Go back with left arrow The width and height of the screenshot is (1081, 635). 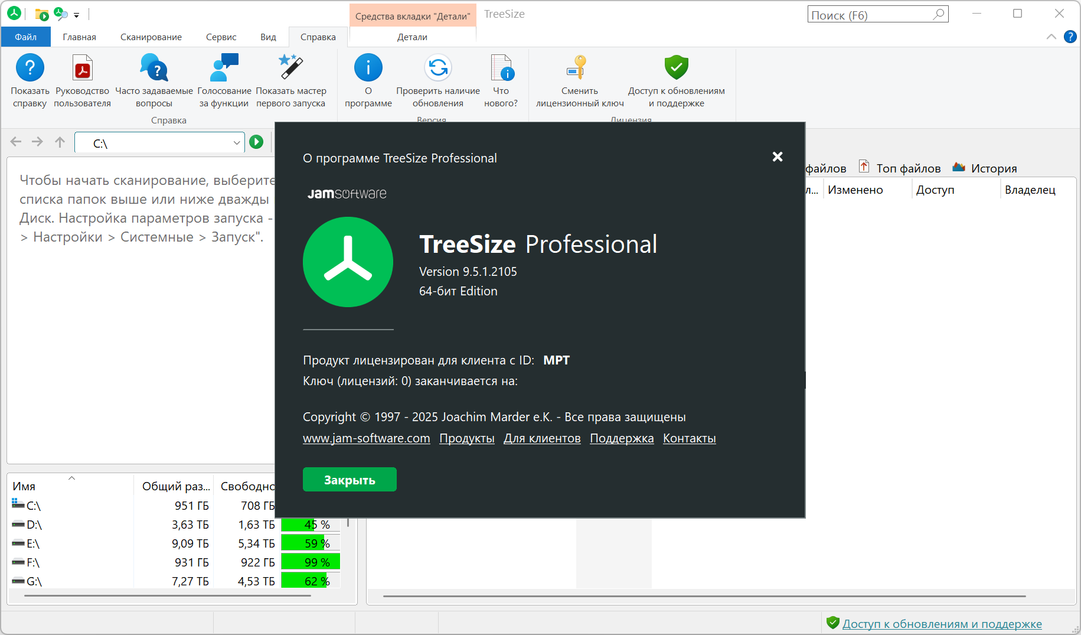point(16,142)
